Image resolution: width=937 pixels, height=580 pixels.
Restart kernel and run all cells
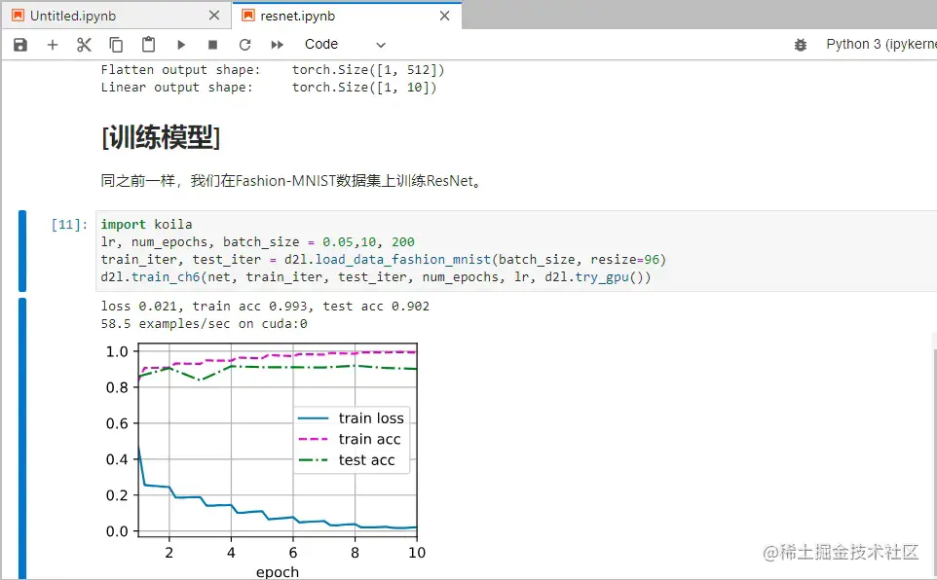point(278,45)
